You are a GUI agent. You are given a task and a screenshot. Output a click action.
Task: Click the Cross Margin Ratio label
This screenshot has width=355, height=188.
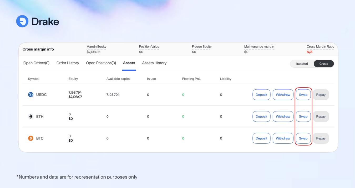click(x=320, y=47)
